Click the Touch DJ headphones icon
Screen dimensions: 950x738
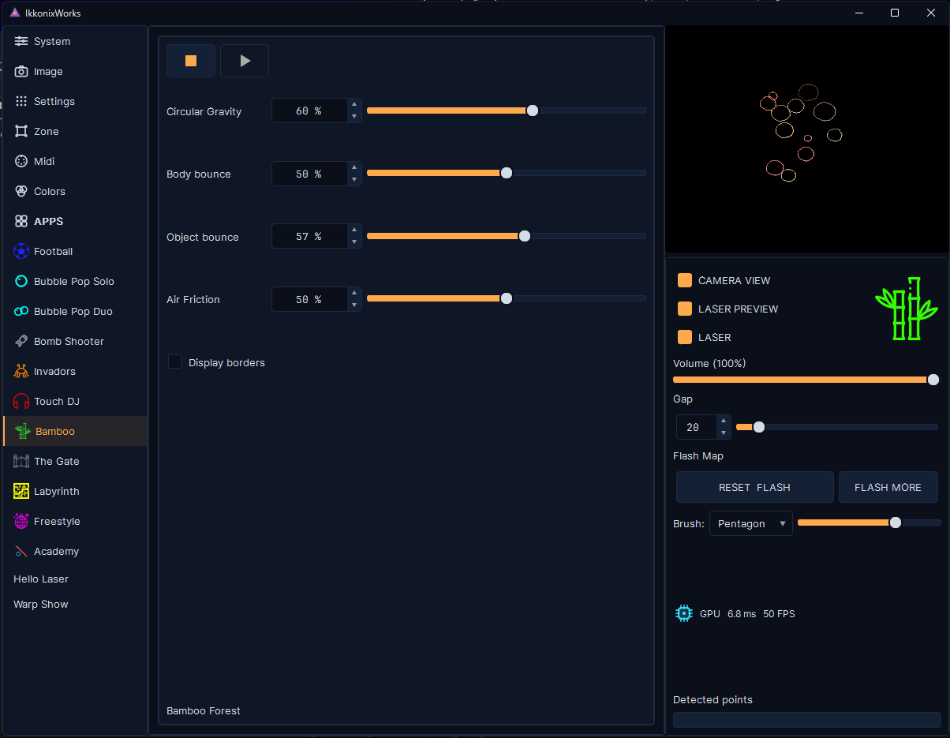pyautogui.click(x=21, y=401)
